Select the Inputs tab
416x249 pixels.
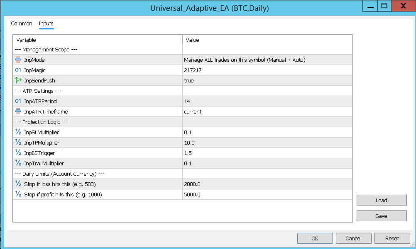pos(46,23)
